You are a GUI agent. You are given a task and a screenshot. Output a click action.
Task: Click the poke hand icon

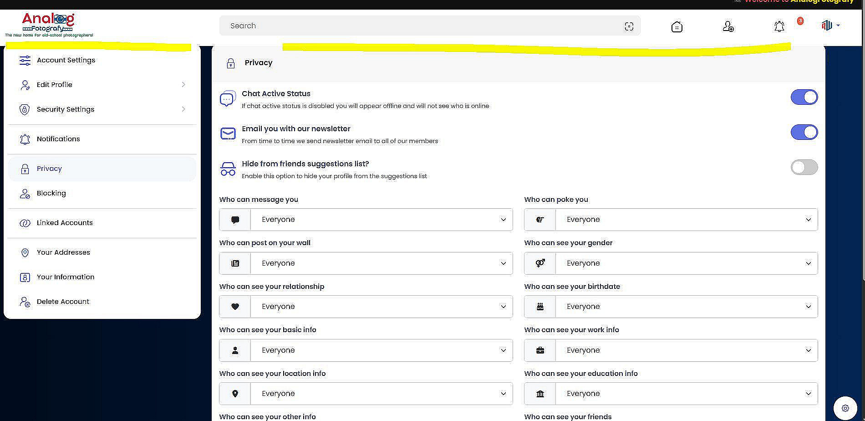pos(540,220)
